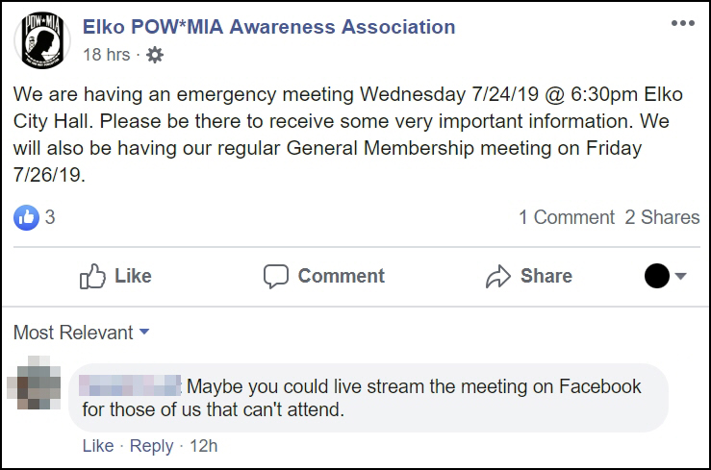Click the Elko POW*MIA profile picture
Viewport: 711px width, 470px height.
pos(41,41)
